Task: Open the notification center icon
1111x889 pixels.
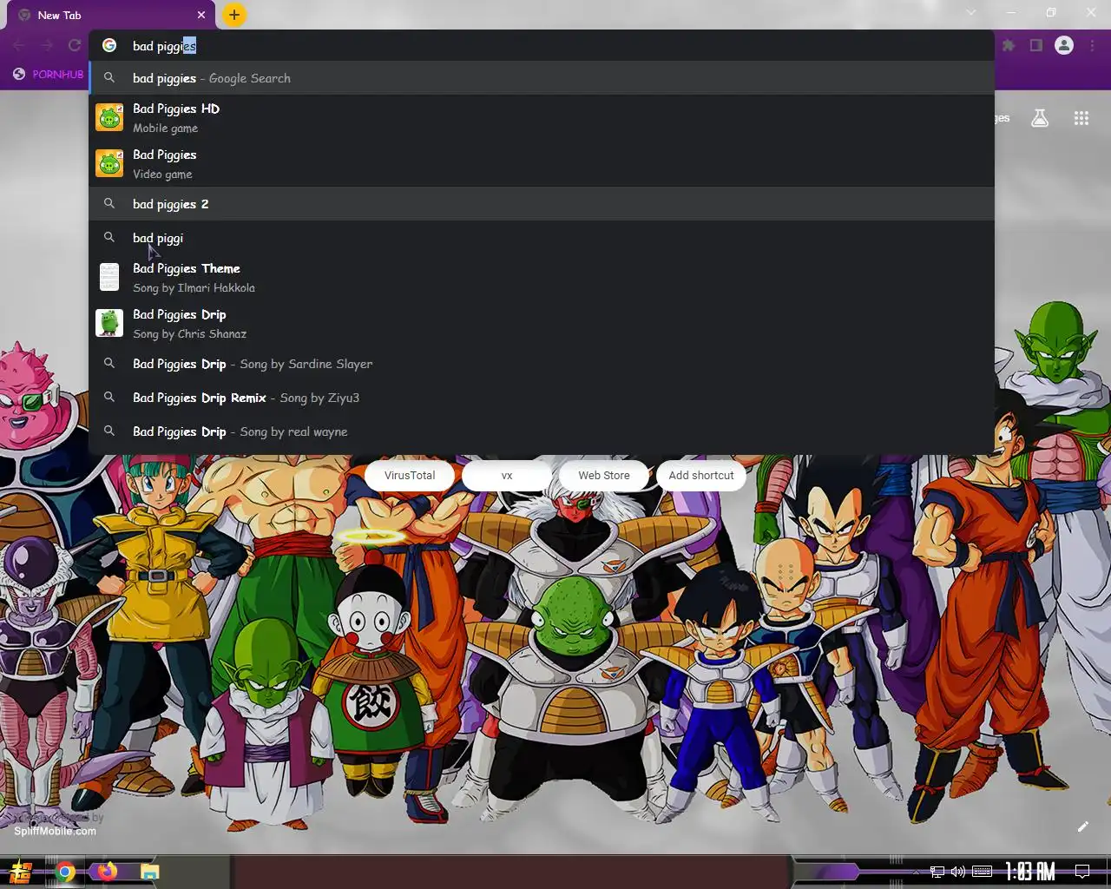Action: pyautogui.click(x=1082, y=872)
